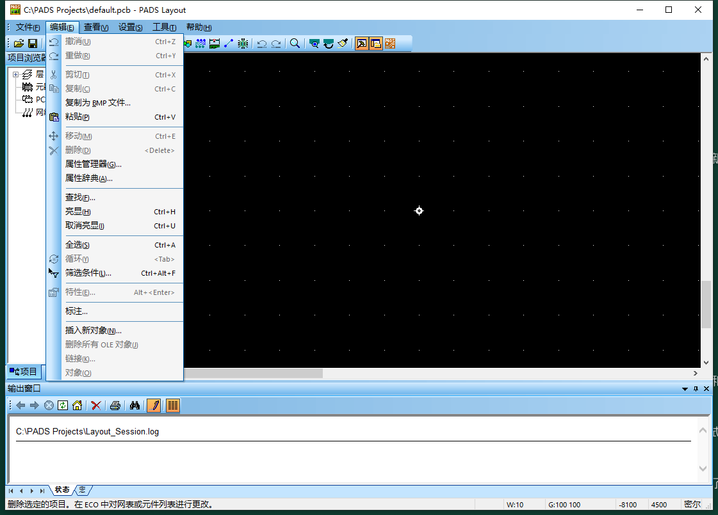Choose 亮显(H) from the Edit menu

point(115,212)
